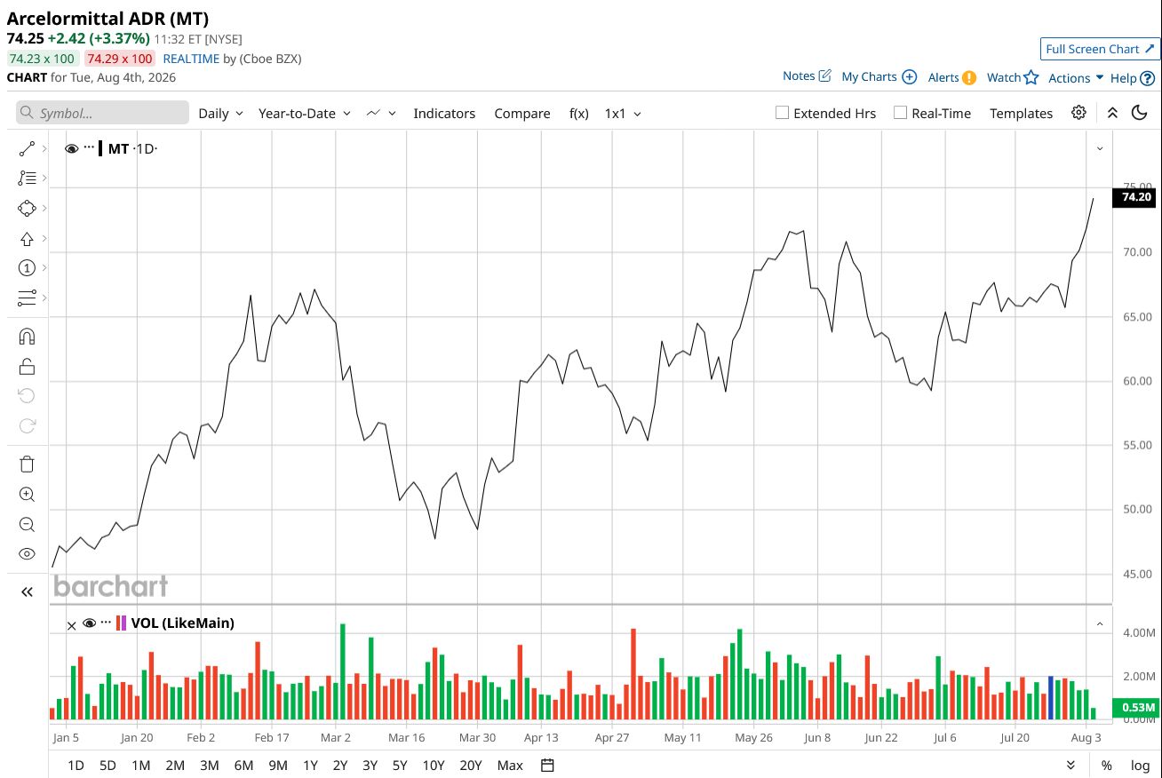Click the 0.53M volume value label
Screen dimensions: 1162x778
tap(1136, 707)
